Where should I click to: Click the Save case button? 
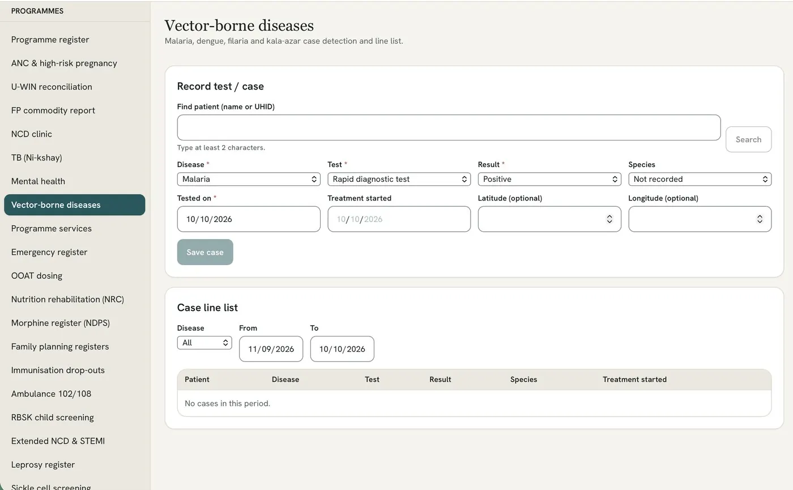coord(205,252)
